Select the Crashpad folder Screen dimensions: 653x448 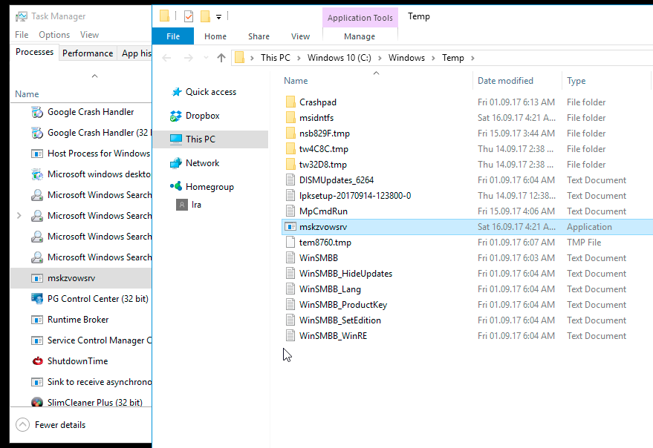tap(317, 102)
